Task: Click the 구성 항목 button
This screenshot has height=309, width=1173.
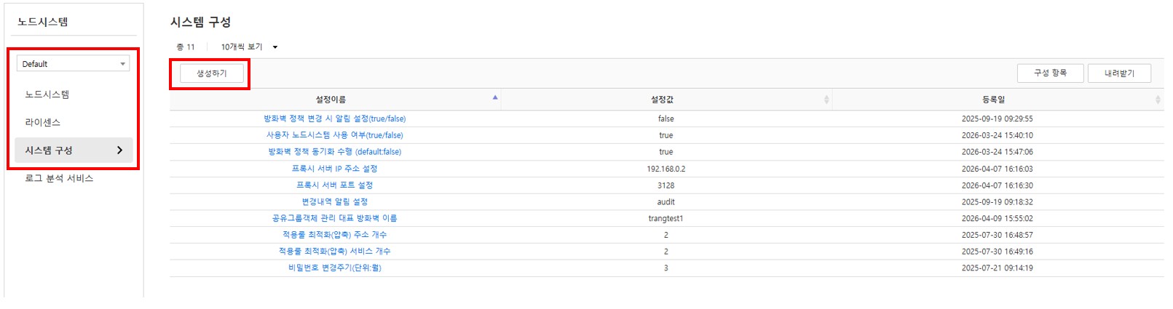Action: pyautogui.click(x=1050, y=73)
